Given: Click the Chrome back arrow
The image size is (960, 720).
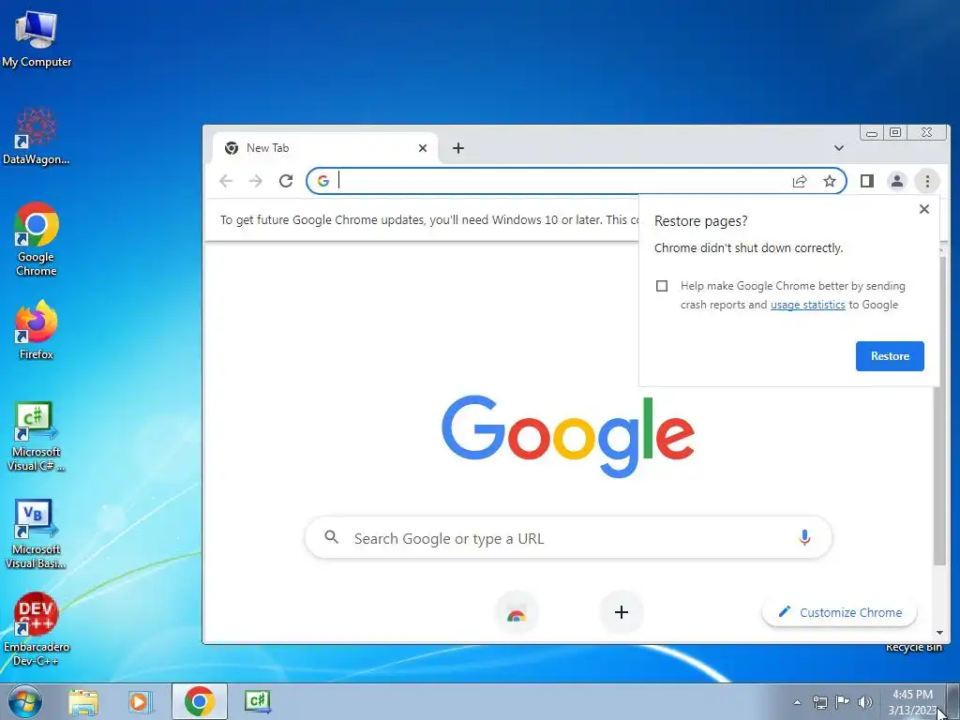Looking at the screenshot, I should (226, 181).
